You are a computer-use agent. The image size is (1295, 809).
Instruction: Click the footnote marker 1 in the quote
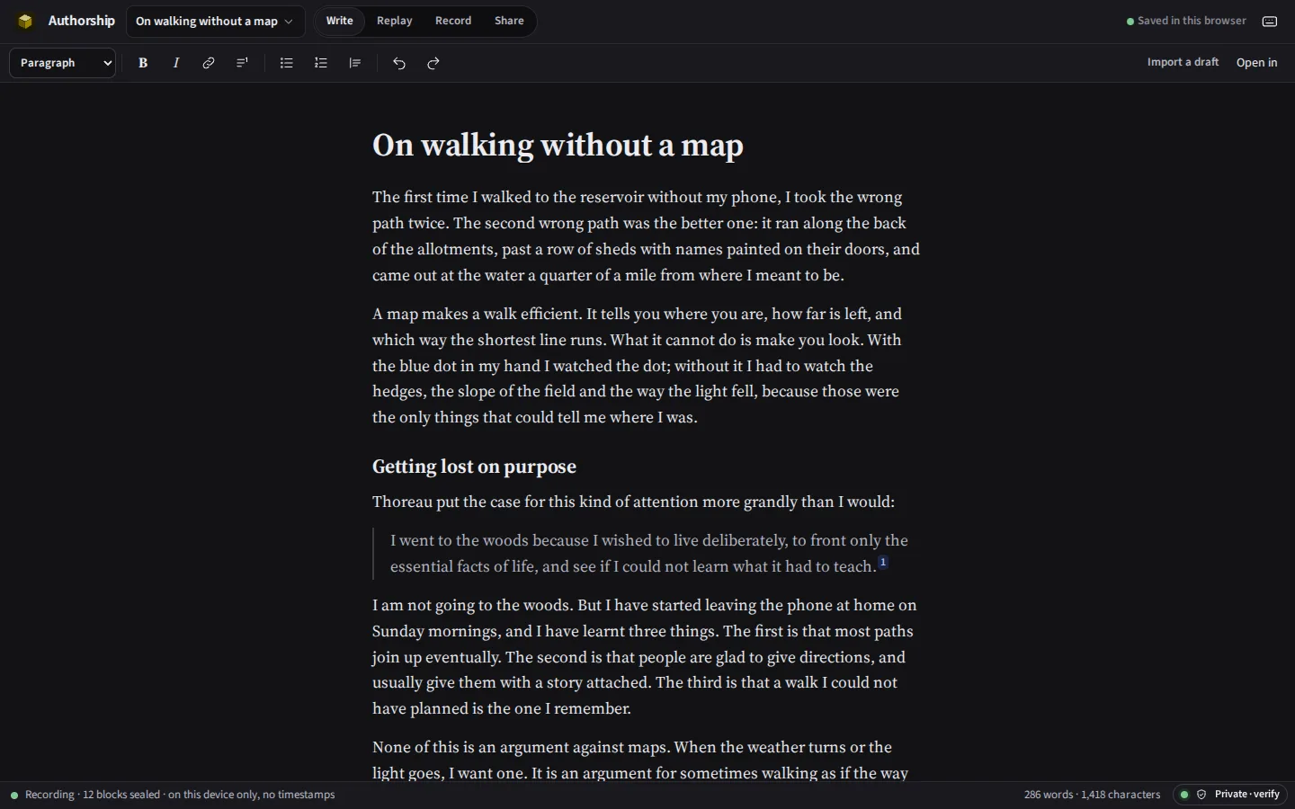[x=883, y=562]
